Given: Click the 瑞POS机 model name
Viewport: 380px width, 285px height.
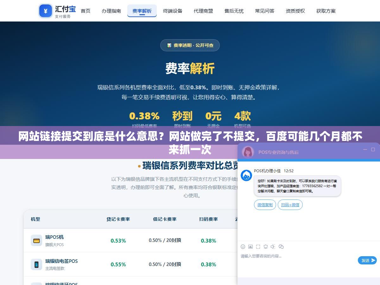Looking at the screenshot, I should (x=54, y=237).
